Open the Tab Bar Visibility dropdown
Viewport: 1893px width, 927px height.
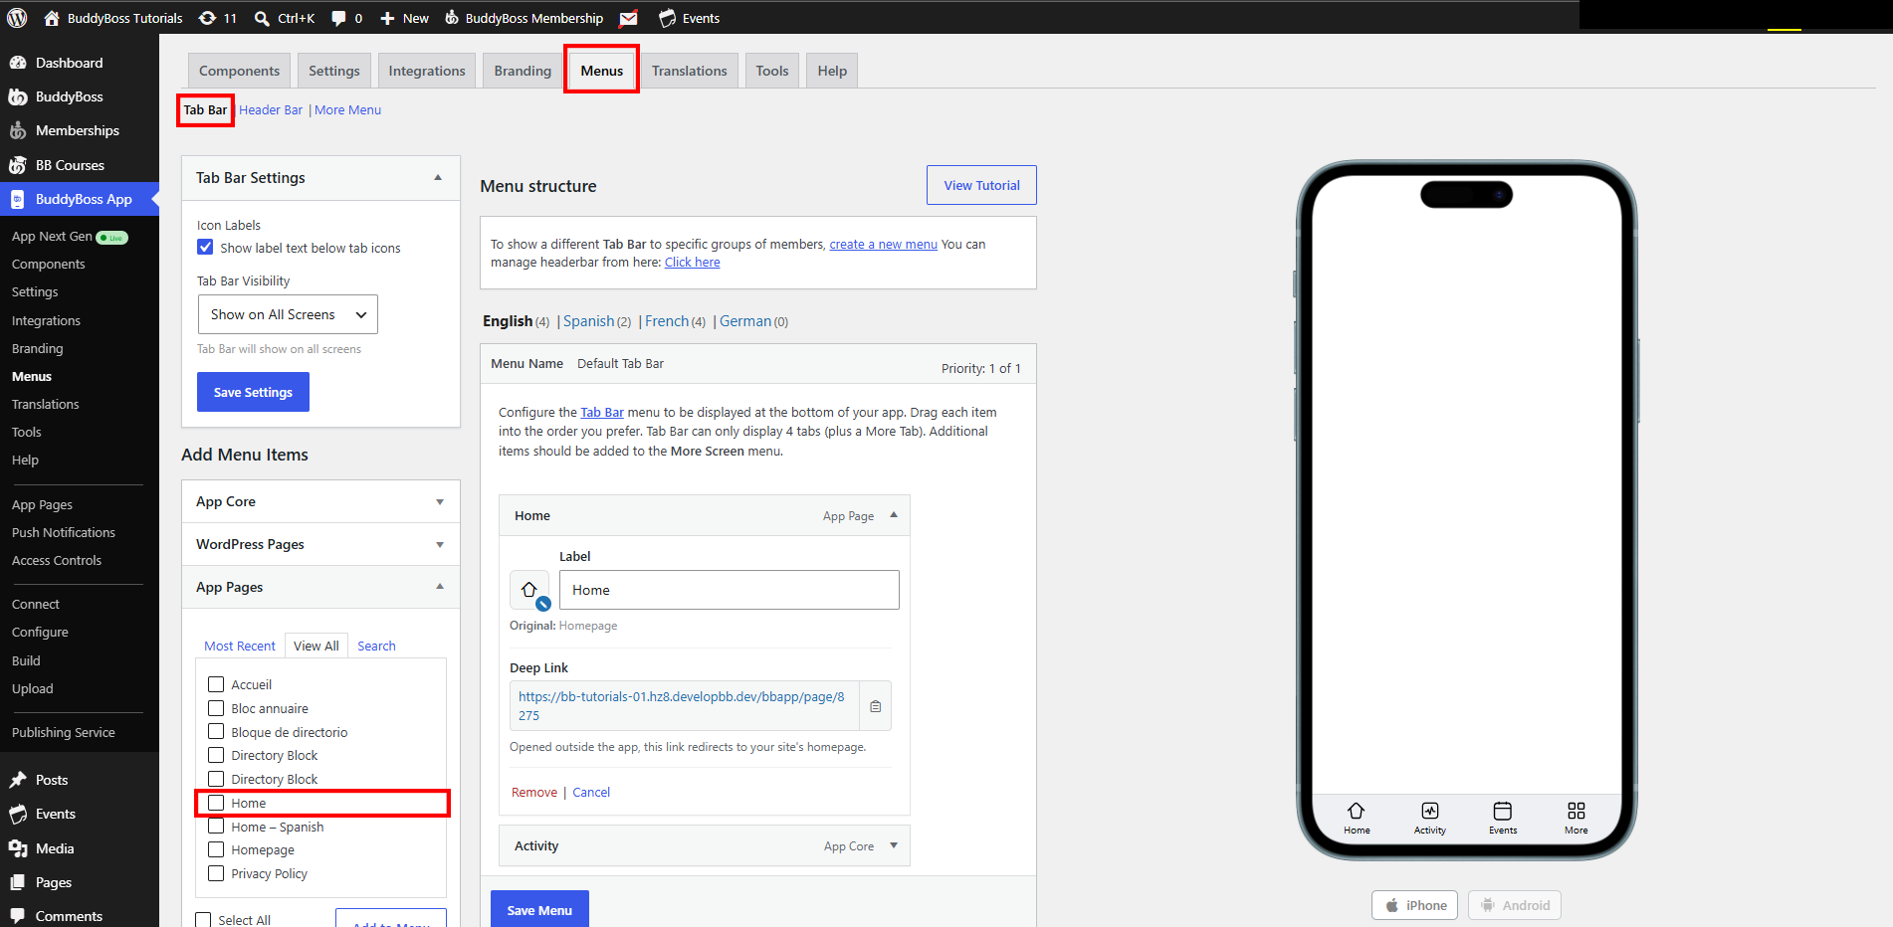click(x=288, y=314)
